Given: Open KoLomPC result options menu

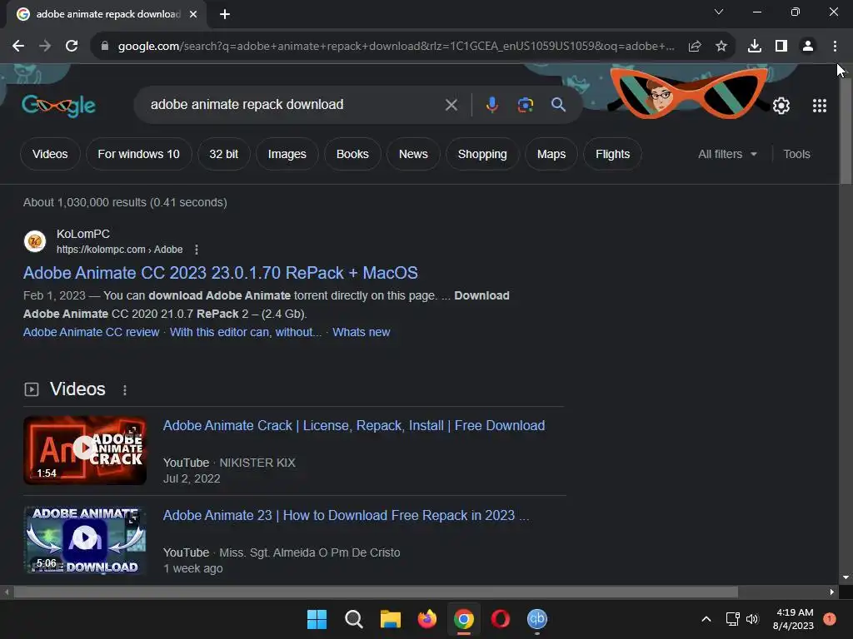Looking at the screenshot, I should click(x=197, y=250).
